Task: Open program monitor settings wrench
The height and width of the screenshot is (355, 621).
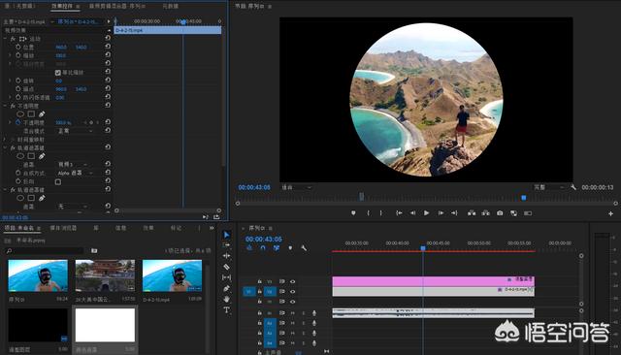Action: click(573, 187)
